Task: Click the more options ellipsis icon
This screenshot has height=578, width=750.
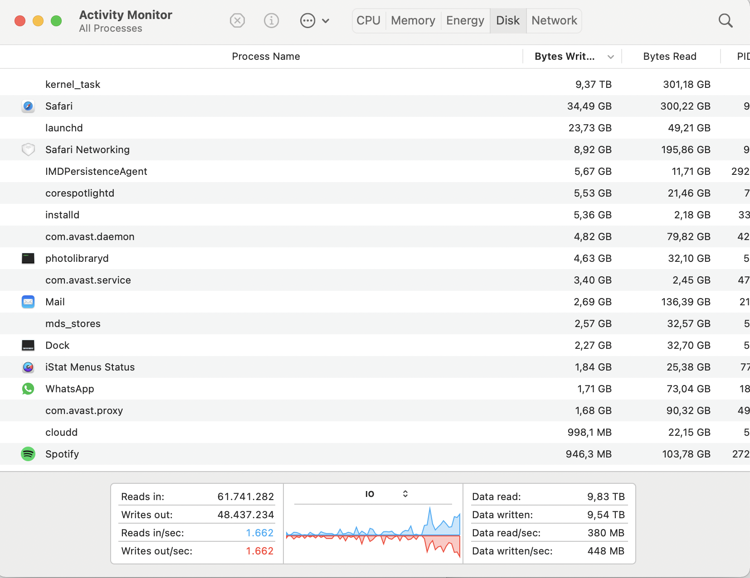Action: 307,20
